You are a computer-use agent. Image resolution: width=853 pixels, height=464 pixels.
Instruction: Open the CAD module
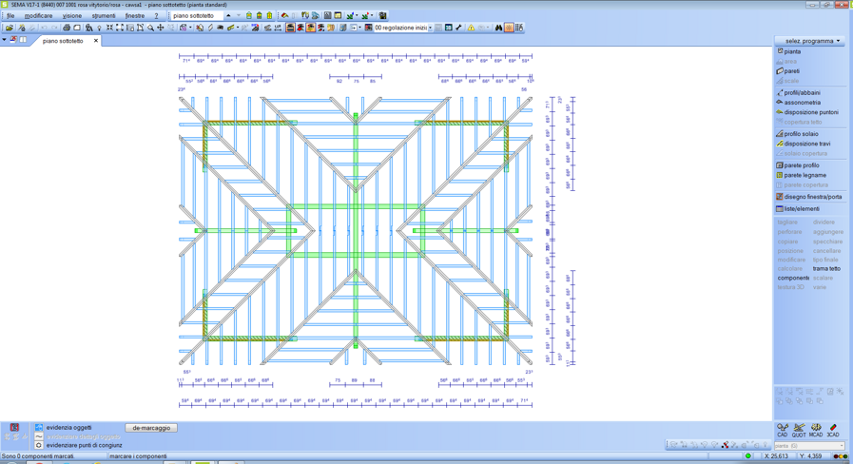pos(783,431)
